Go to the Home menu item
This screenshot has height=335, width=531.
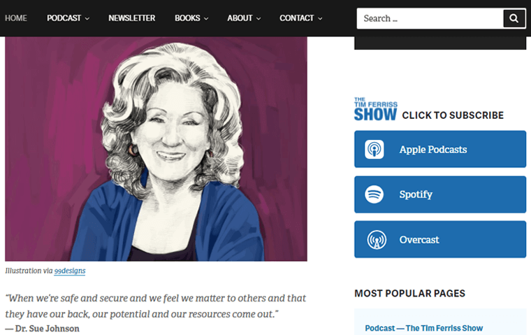click(x=16, y=18)
